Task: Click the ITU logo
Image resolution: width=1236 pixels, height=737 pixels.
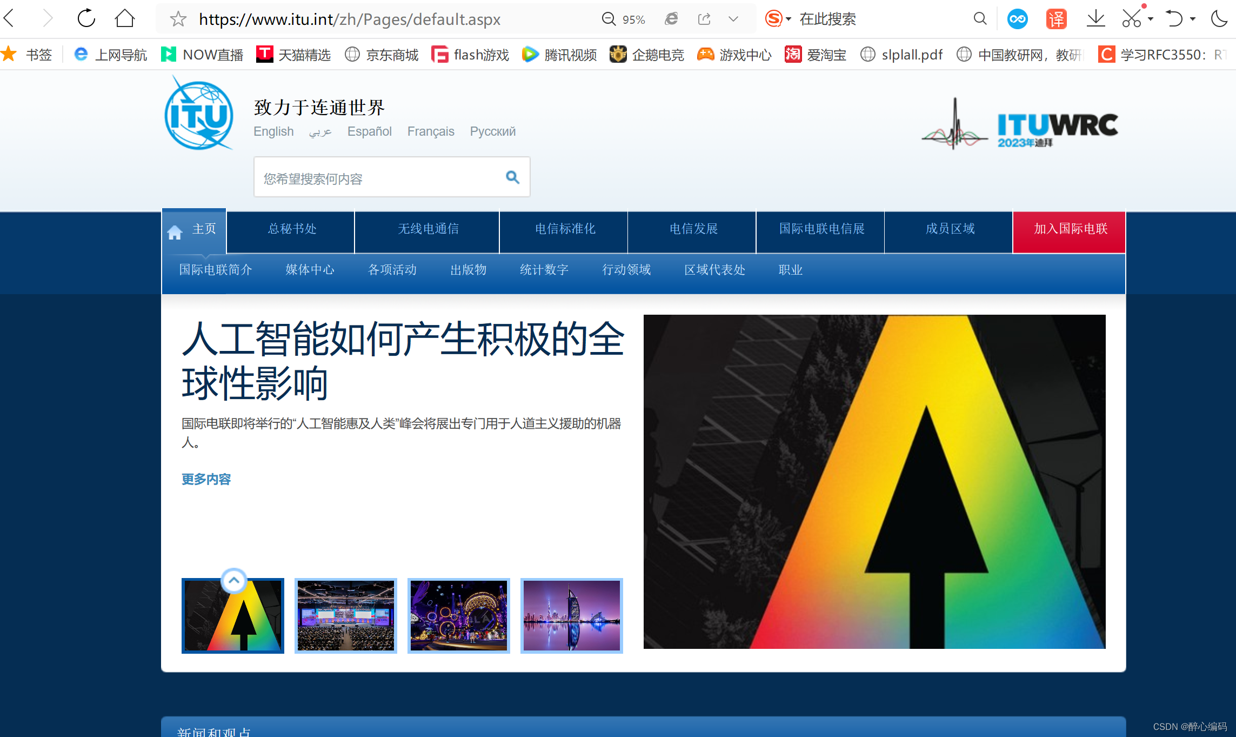Action: click(x=199, y=114)
